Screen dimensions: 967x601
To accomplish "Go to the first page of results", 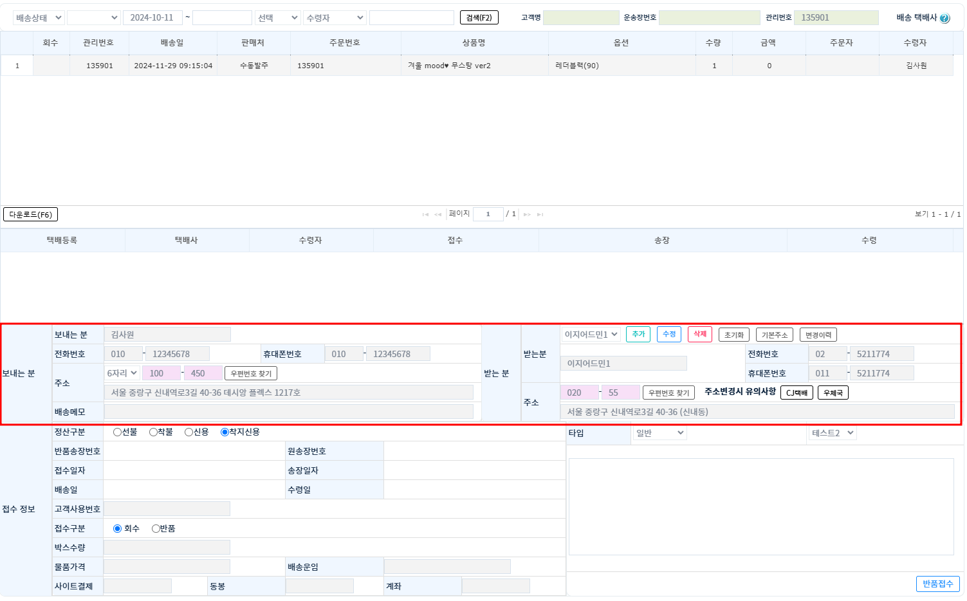I will (425, 214).
